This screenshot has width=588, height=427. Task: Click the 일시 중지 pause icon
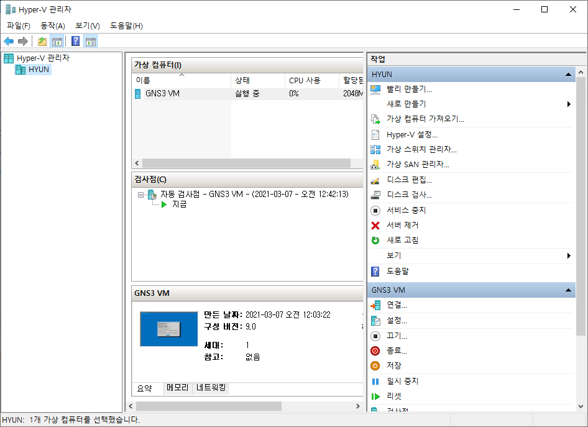pos(375,382)
